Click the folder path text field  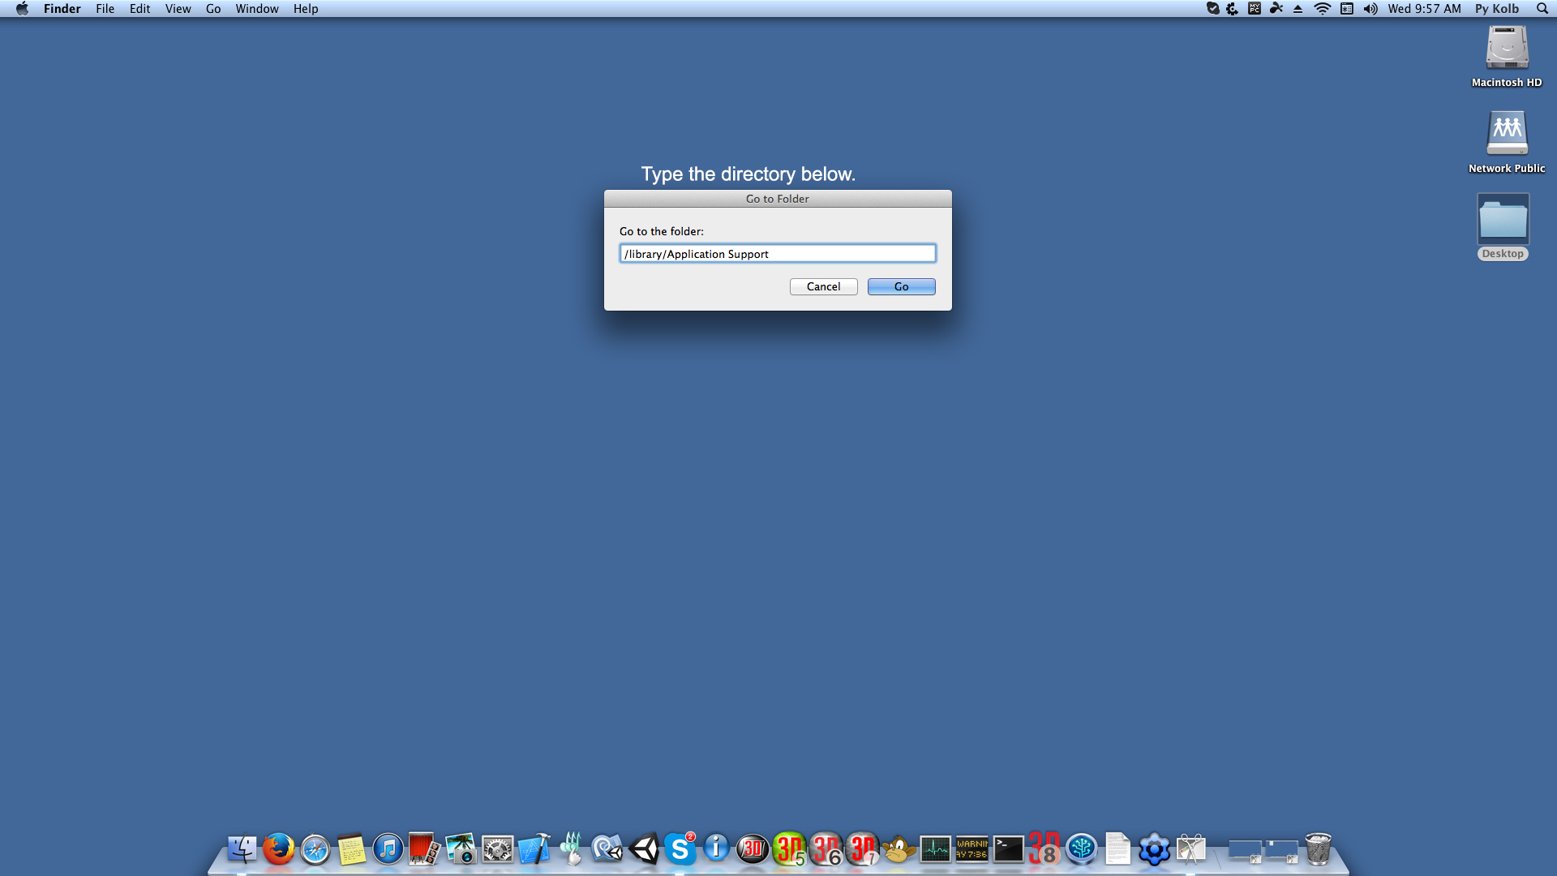click(778, 253)
